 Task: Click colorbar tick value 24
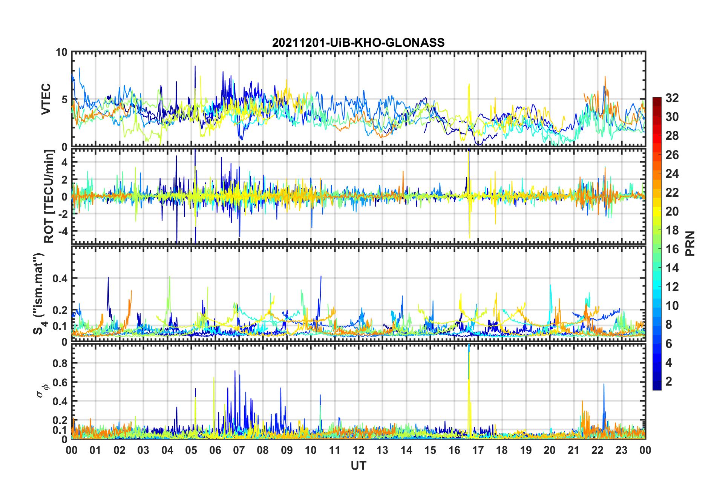[672, 174]
